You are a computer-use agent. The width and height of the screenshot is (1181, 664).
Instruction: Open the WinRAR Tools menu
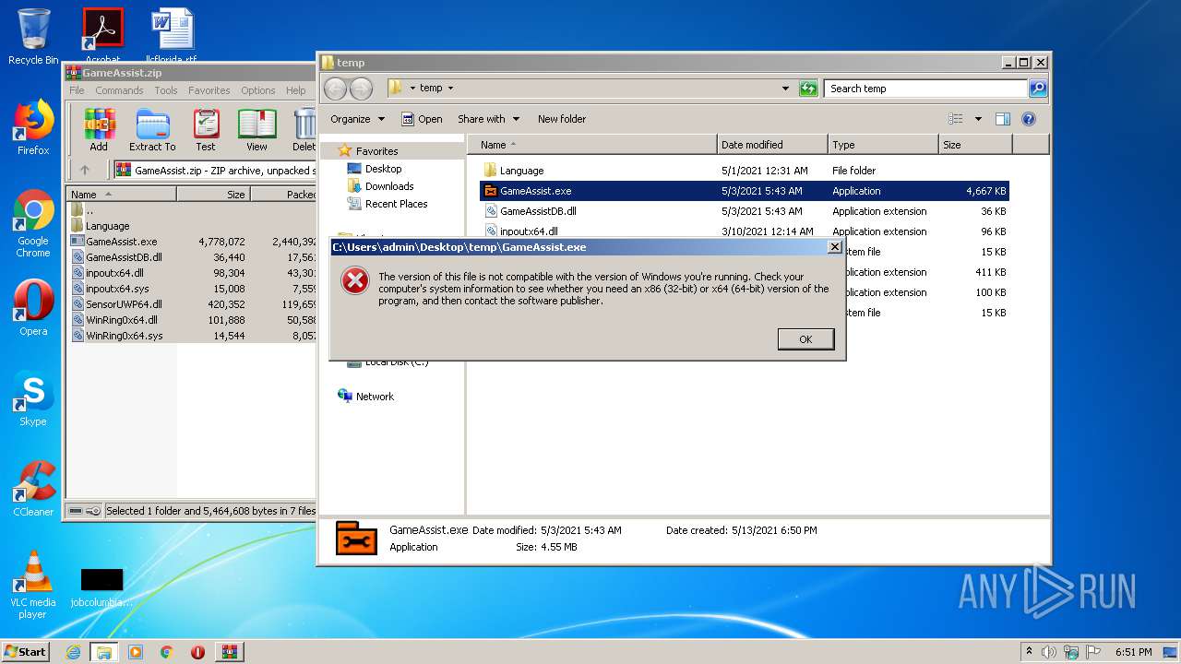(x=166, y=90)
